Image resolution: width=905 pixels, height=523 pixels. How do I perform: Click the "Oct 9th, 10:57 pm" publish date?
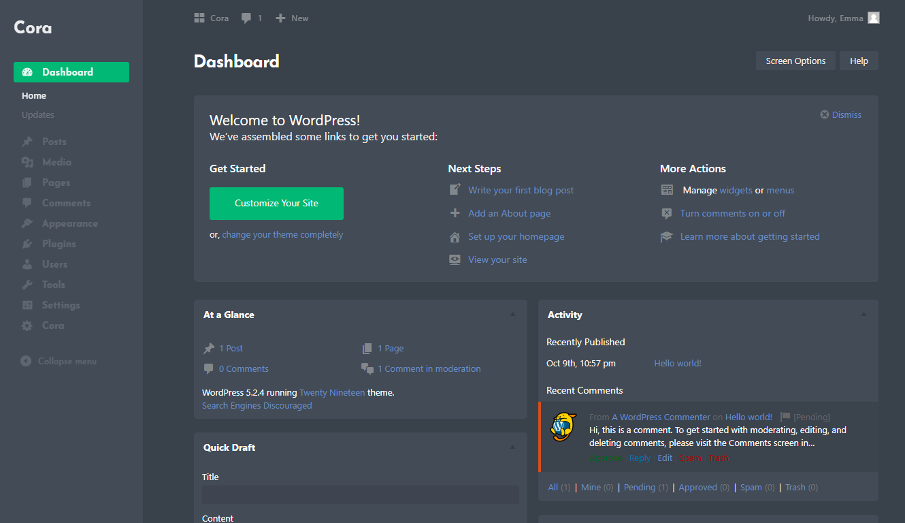(581, 364)
